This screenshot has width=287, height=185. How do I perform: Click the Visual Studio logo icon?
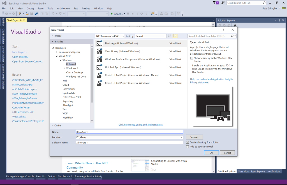[4, 3]
